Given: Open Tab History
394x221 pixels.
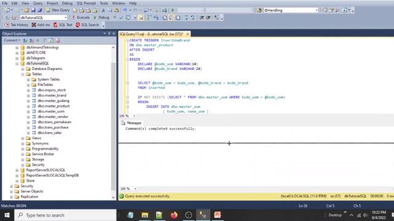Looking at the screenshot, I should [17, 25].
